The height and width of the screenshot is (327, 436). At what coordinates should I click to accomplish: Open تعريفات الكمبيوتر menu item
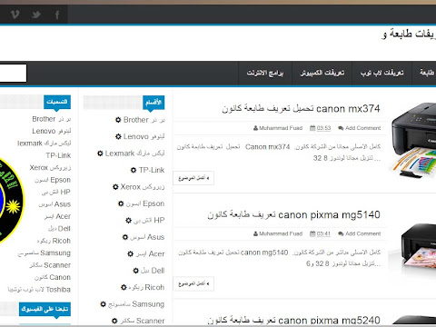click(x=322, y=73)
